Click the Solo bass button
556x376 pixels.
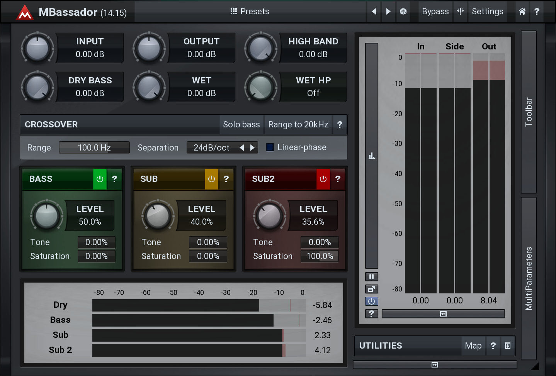point(241,125)
